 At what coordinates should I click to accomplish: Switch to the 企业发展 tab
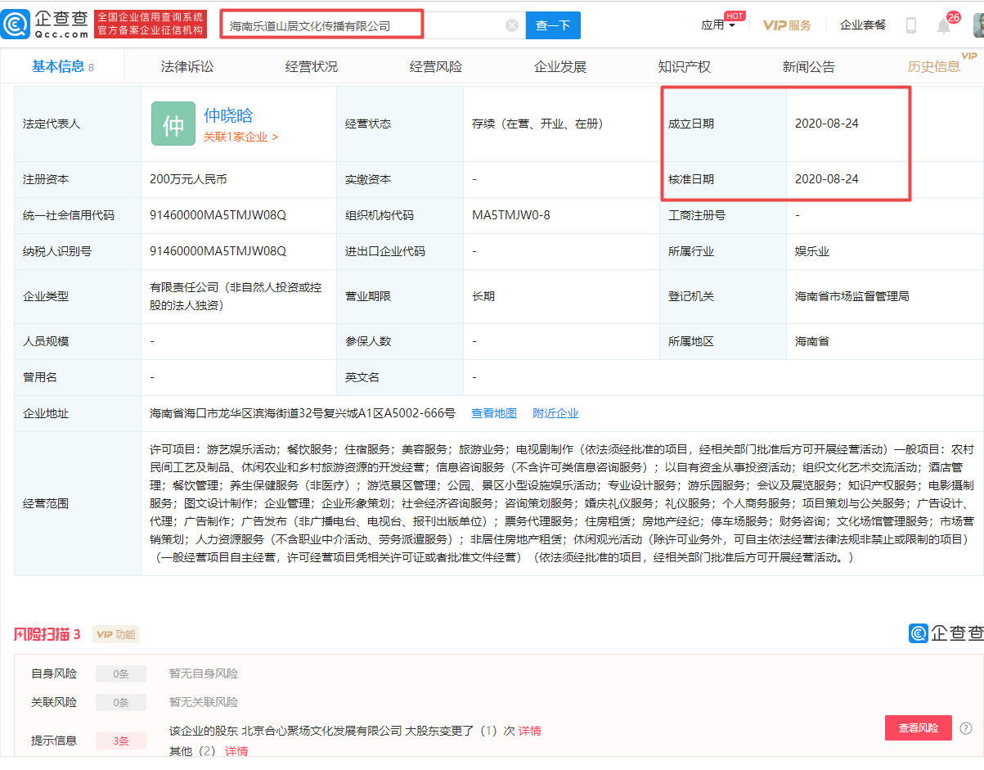[x=560, y=66]
